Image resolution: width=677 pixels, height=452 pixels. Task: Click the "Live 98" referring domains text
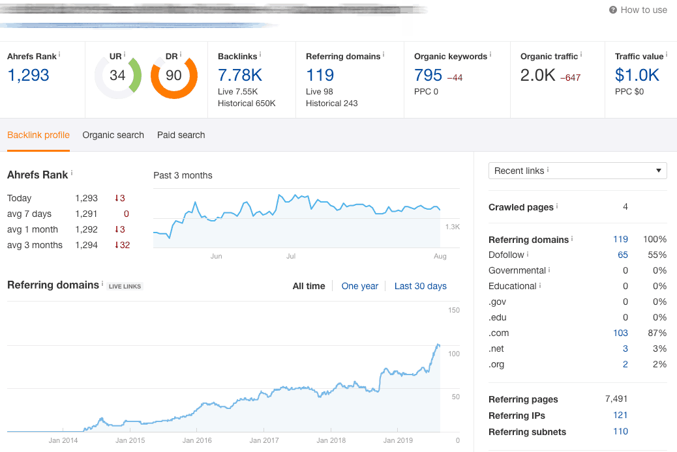click(320, 91)
